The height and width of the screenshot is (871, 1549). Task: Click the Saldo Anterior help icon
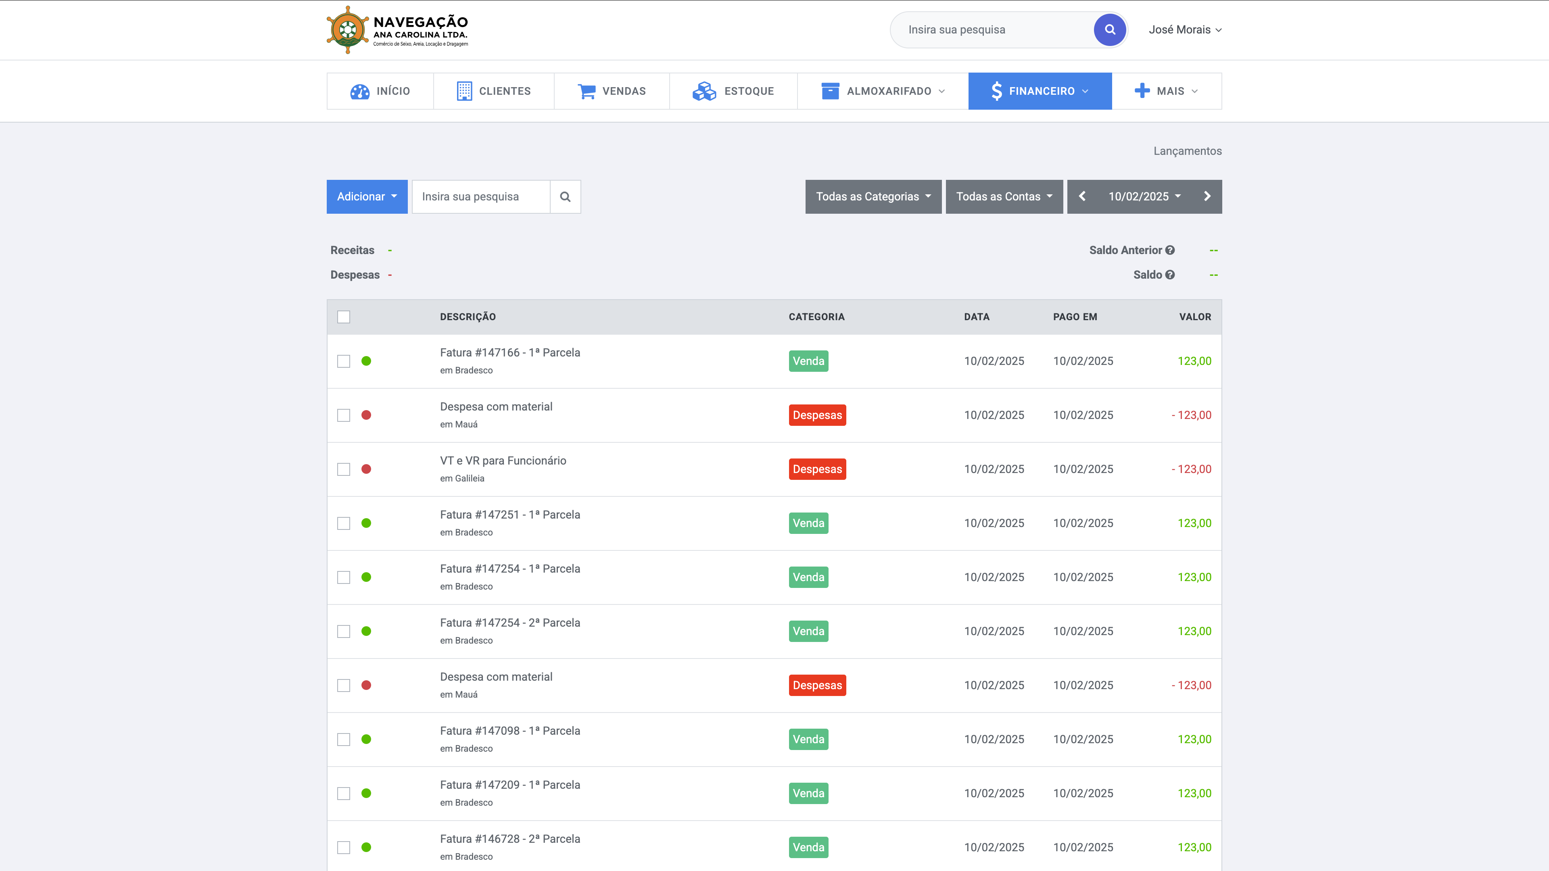(x=1170, y=250)
